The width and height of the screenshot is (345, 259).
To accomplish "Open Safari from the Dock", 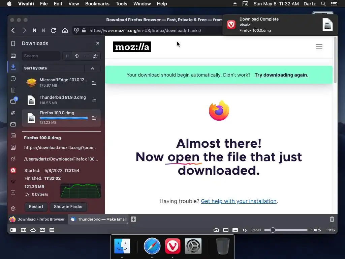I will pos(152,246).
